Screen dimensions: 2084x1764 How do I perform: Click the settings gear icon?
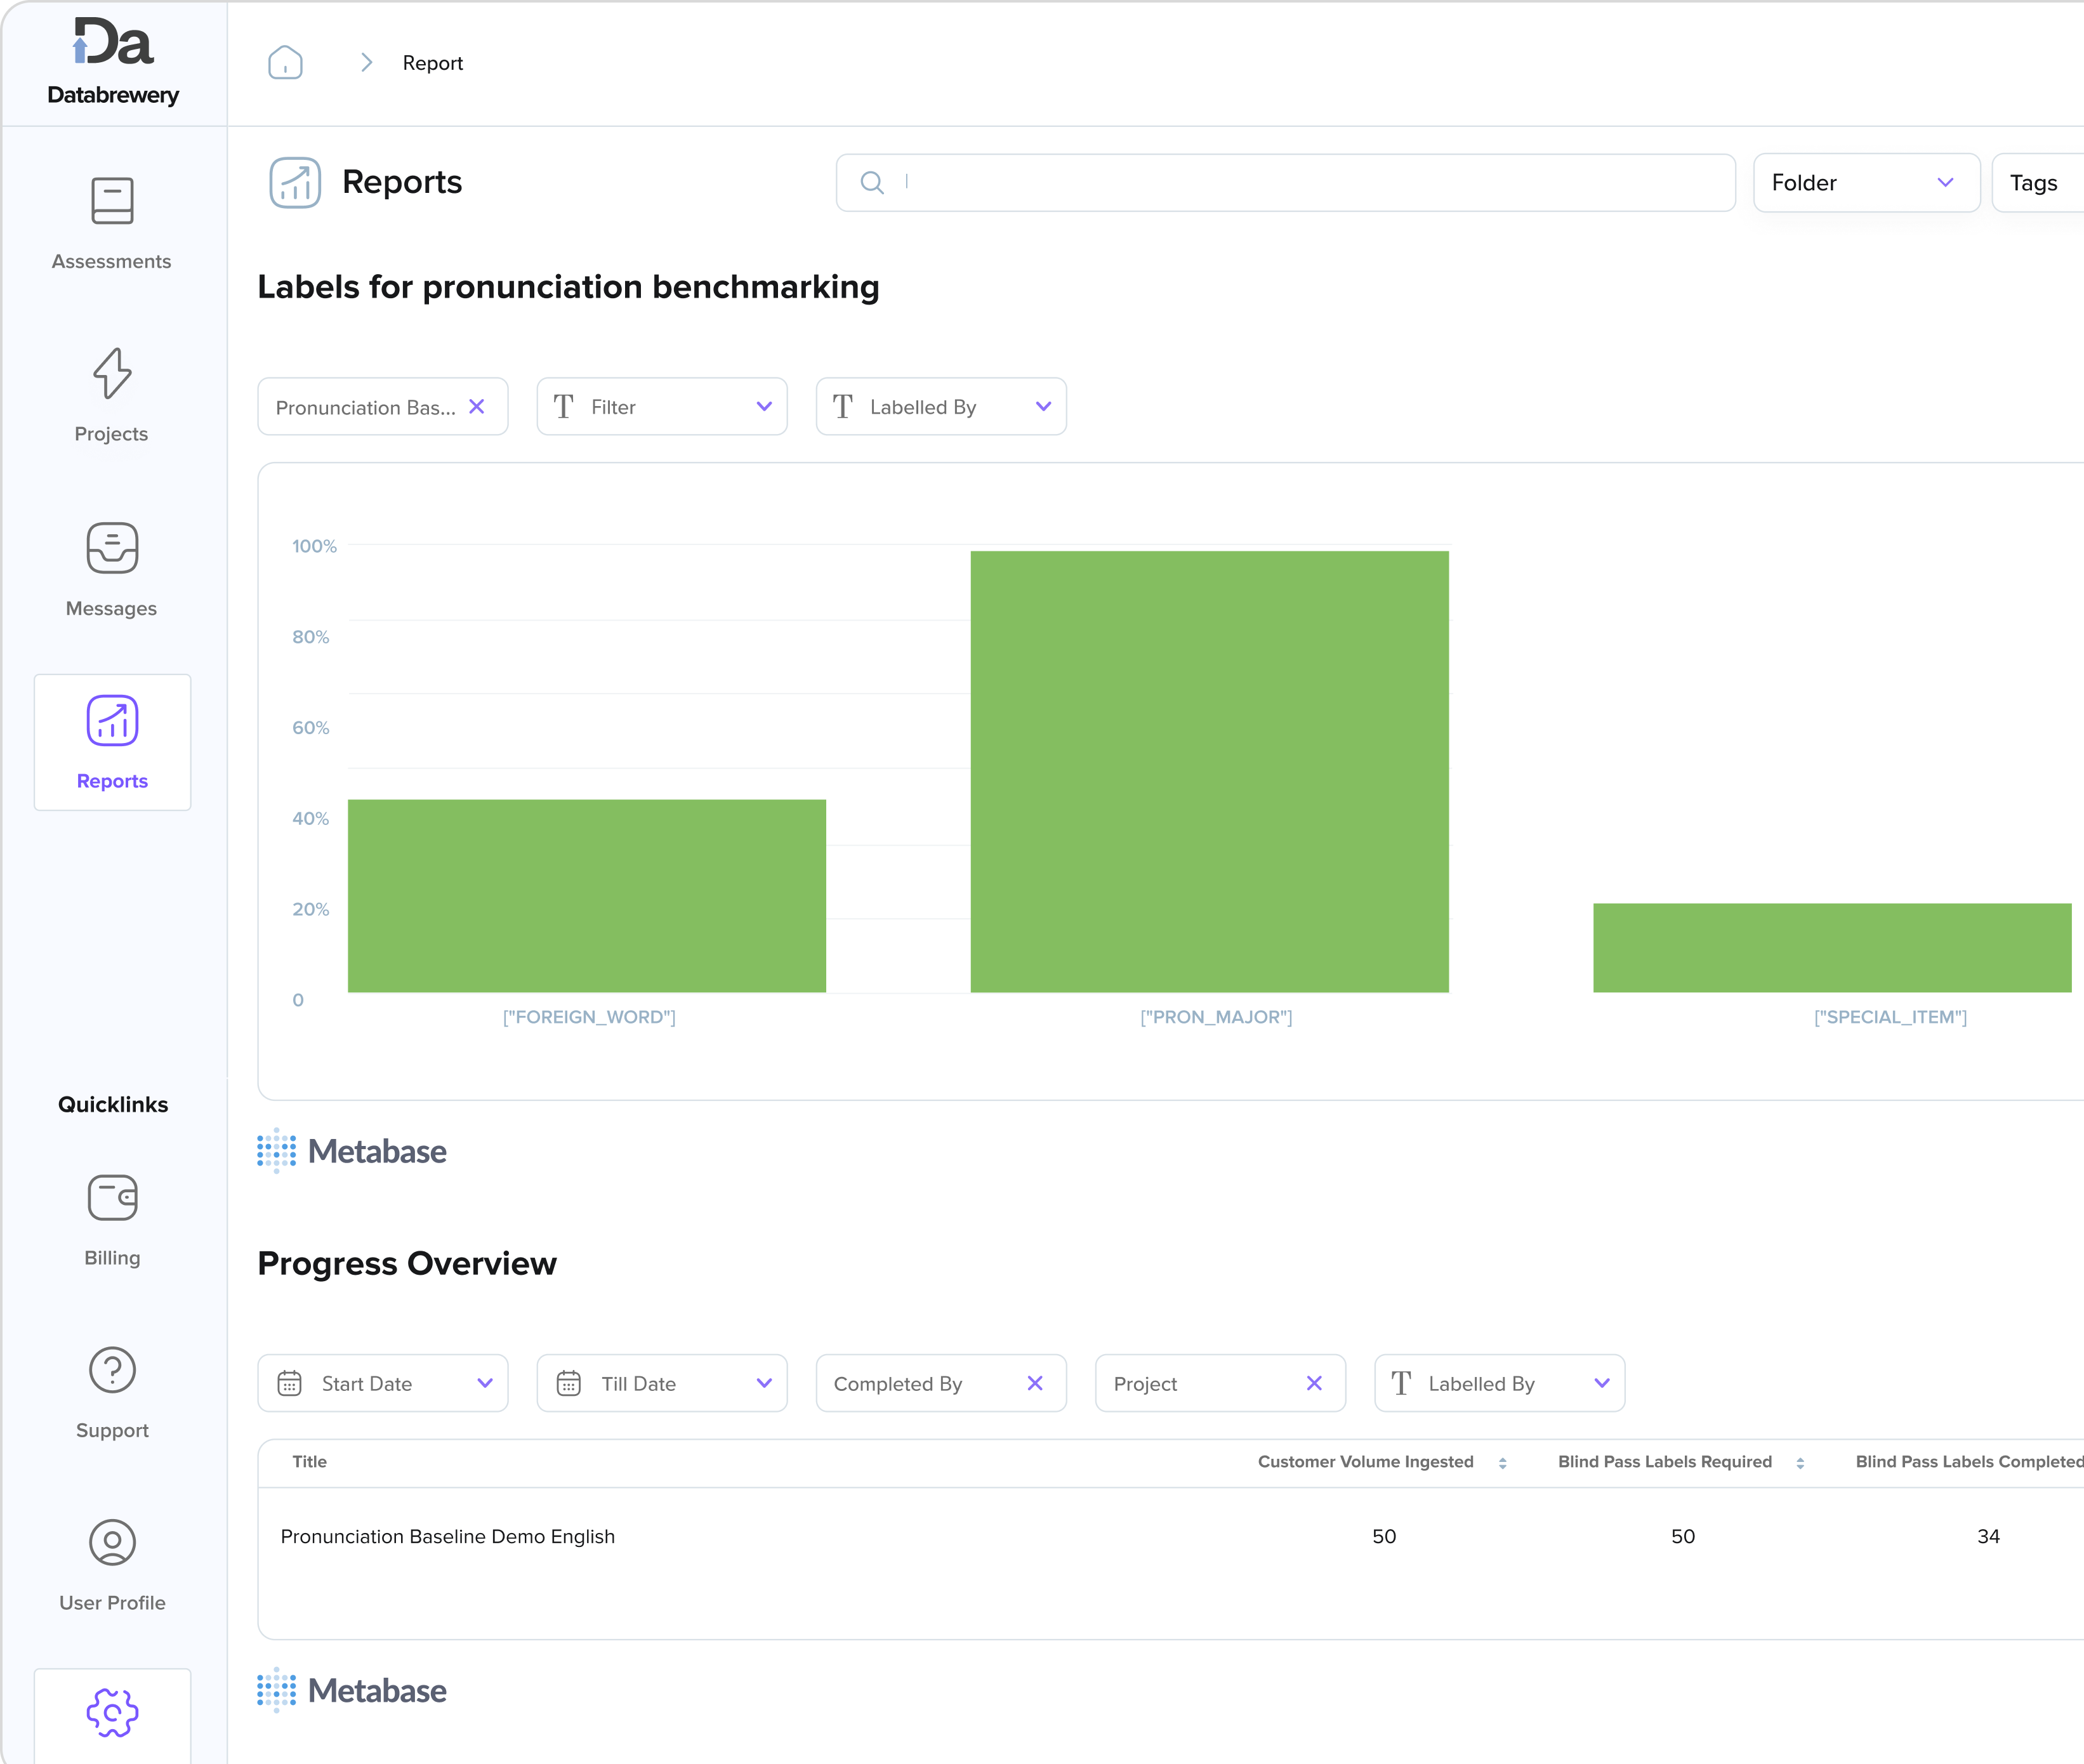click(112, 1713)
